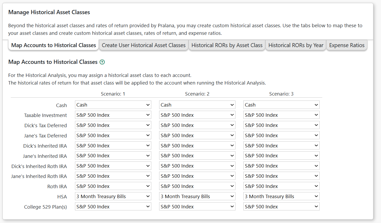Click the help icon beside Map Accounts heading

[x=102, y=62]
